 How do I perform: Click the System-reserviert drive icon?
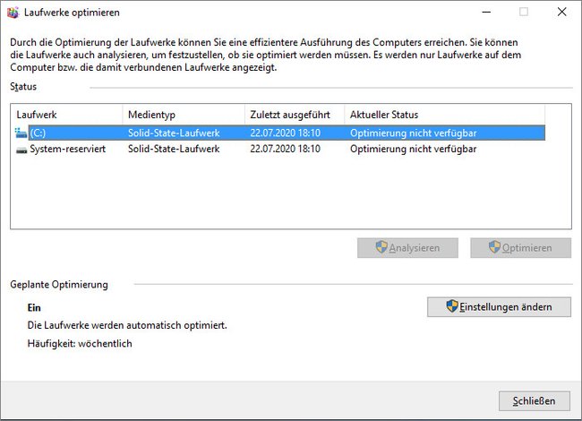coord(21,150)
